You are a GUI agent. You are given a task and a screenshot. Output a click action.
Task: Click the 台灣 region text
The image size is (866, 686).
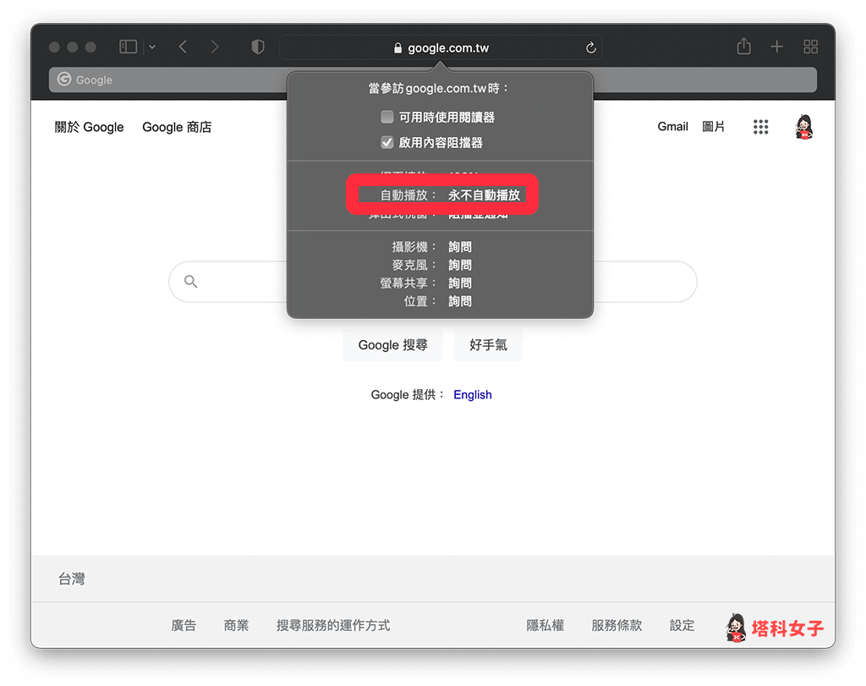(72, 579)
